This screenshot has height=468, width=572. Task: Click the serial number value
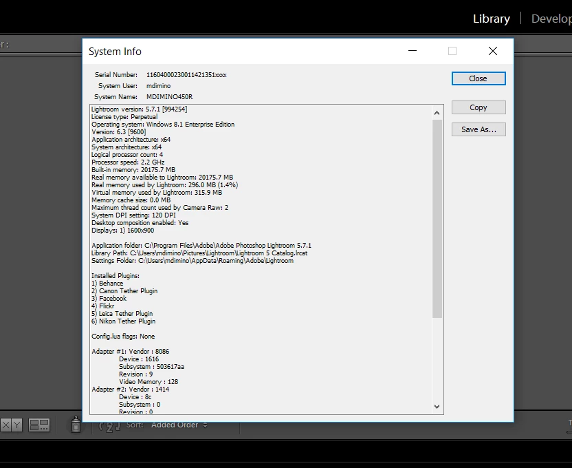coord(186,75)
